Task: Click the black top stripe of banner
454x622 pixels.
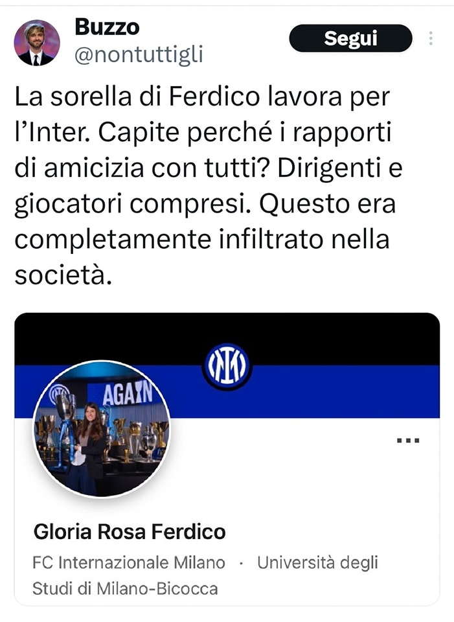Action: tap(227, 338)
